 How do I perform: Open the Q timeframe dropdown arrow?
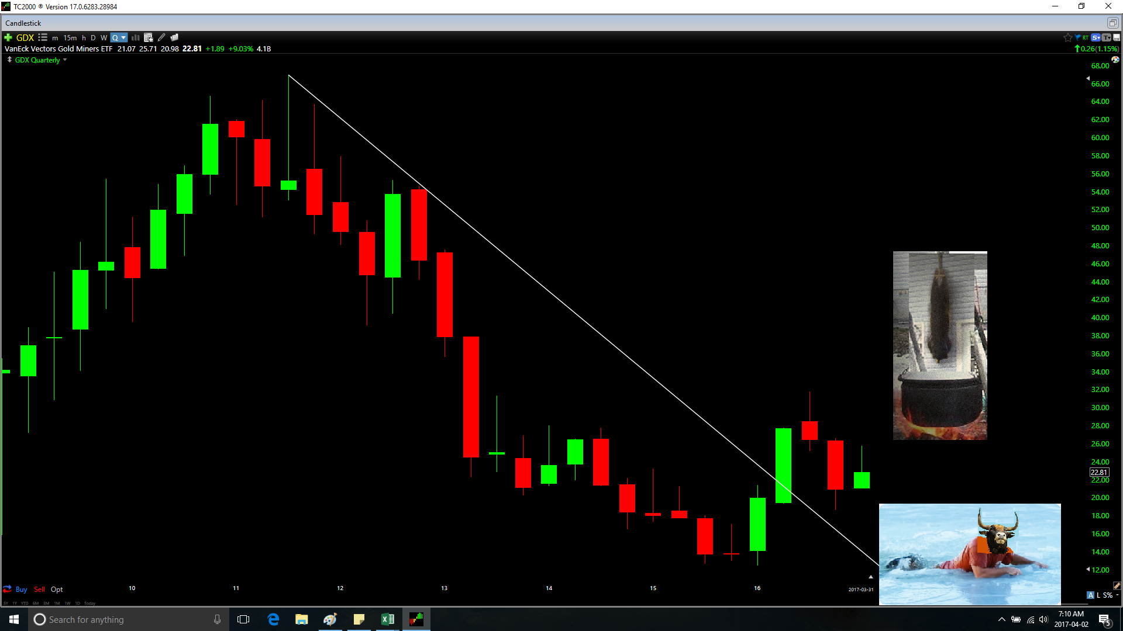point(123,37)
